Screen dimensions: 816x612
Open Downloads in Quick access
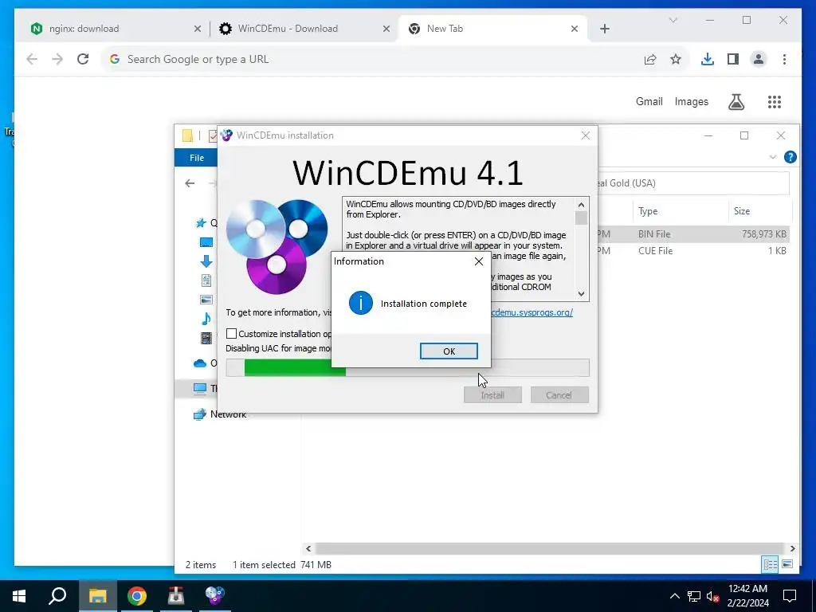(206, 261)
